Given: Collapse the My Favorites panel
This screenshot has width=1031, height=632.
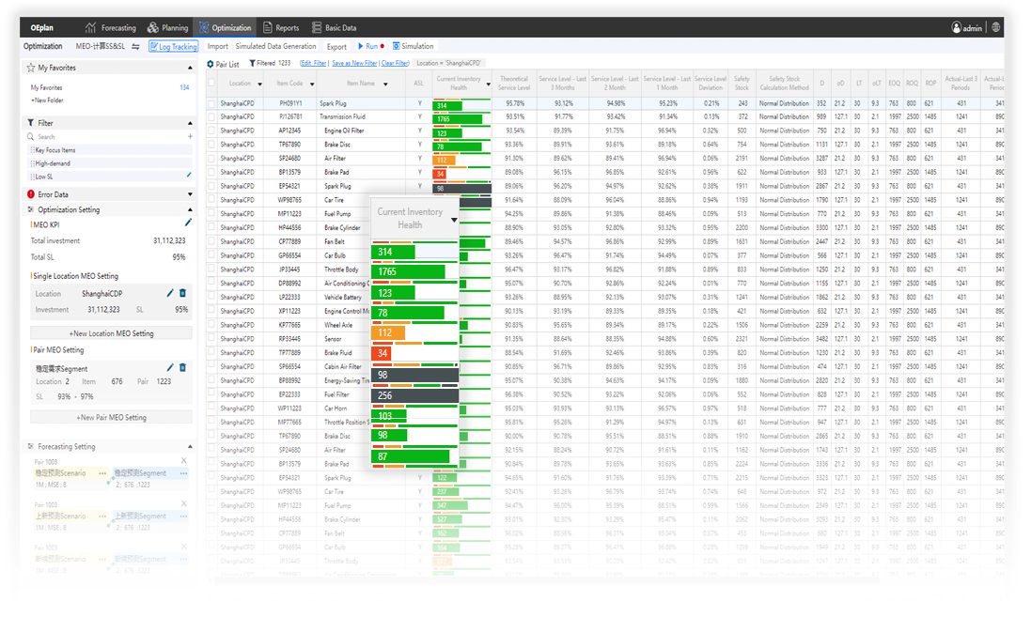Looking at the screenshot, I should coord(190,68).
